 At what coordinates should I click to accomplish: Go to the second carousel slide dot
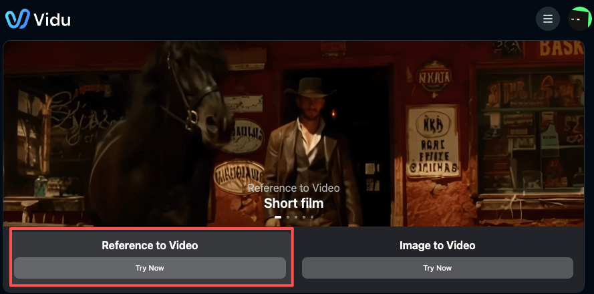(287, 217)
